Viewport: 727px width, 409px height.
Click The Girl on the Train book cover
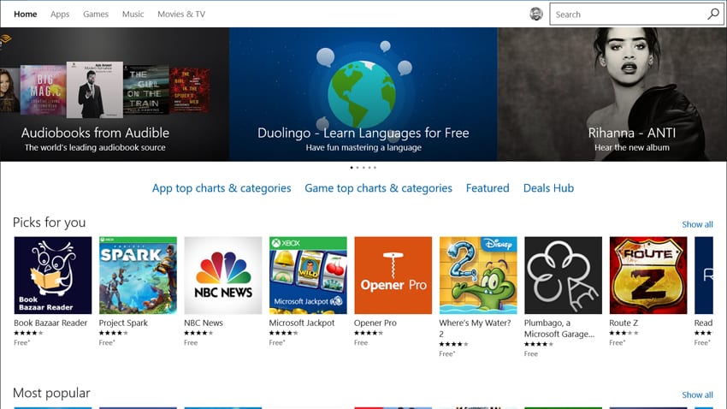coord(146,90)
